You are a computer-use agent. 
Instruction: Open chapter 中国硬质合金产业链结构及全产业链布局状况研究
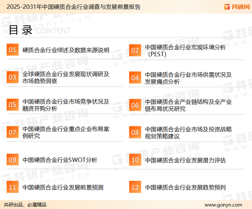[x=188, y=106]
